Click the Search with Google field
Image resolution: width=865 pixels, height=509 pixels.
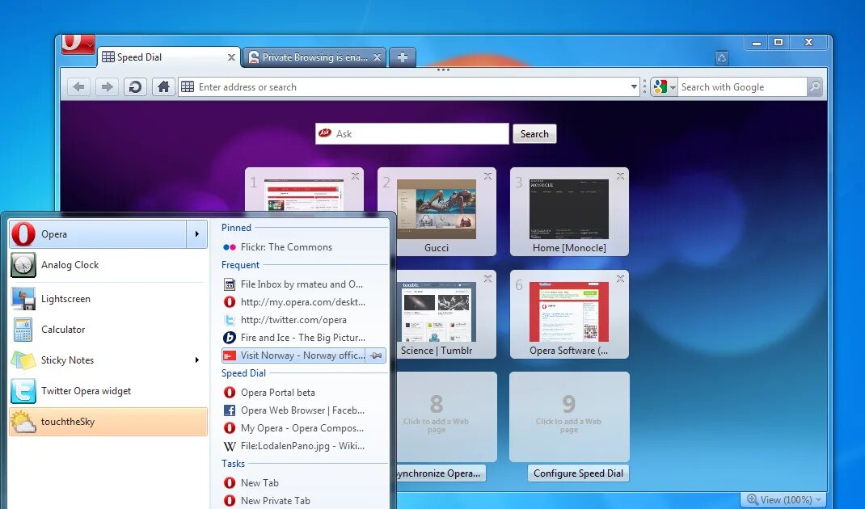click(743, 86)
